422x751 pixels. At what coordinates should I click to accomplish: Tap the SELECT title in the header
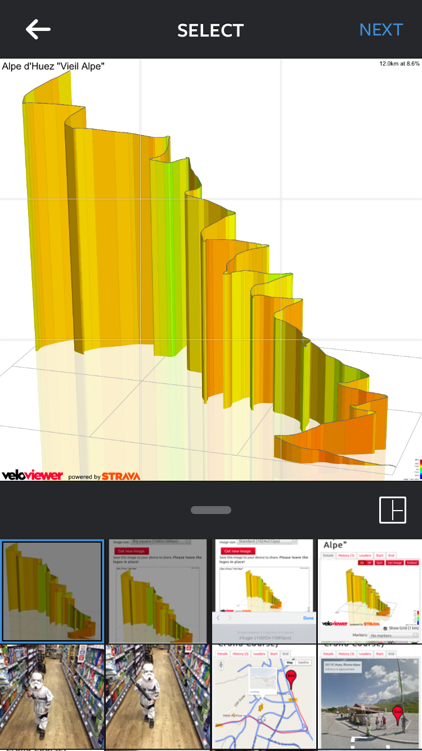tap(210, 30)
